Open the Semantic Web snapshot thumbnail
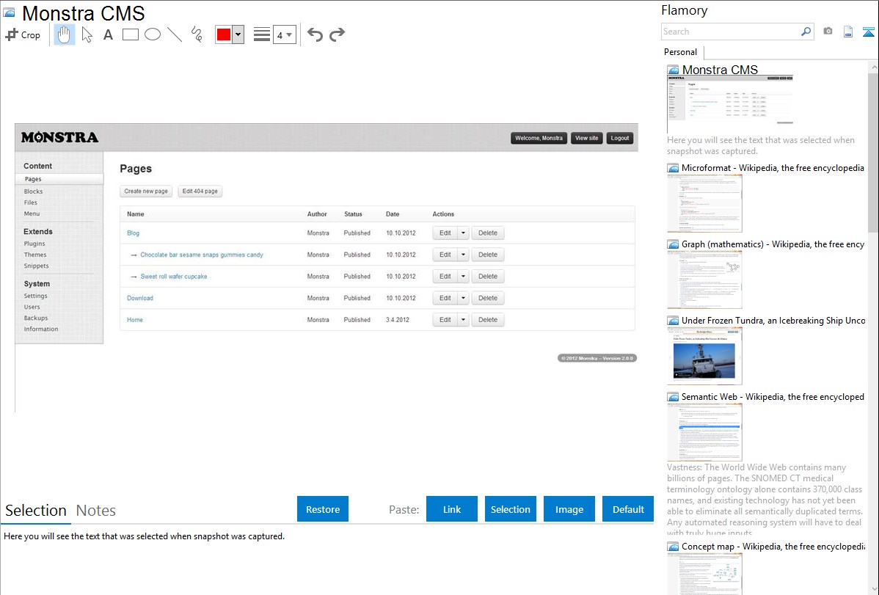879x595 pixels. pos(704,432)
